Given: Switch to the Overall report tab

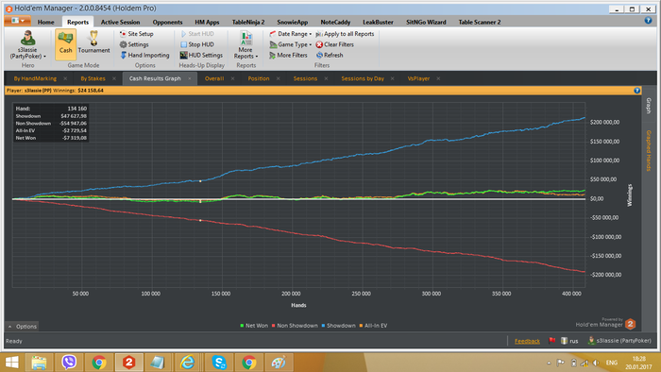Looking at the screenshot, I should (214, 78).
